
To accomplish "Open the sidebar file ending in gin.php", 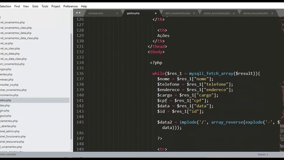I will [x=4, y=111].
